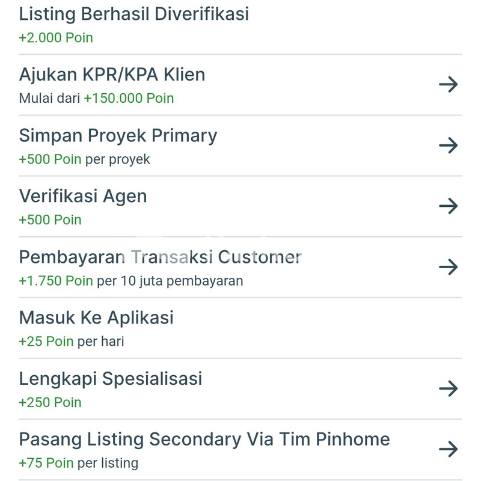Open Pasang Listing Secondary Via Tim Pinhome

pyautogui.click(x=204, y=440)
